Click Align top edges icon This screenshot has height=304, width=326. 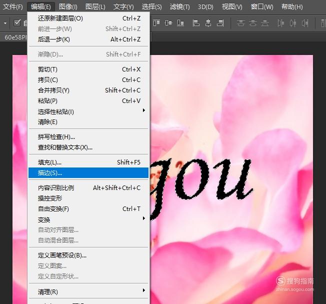point(156,22)
